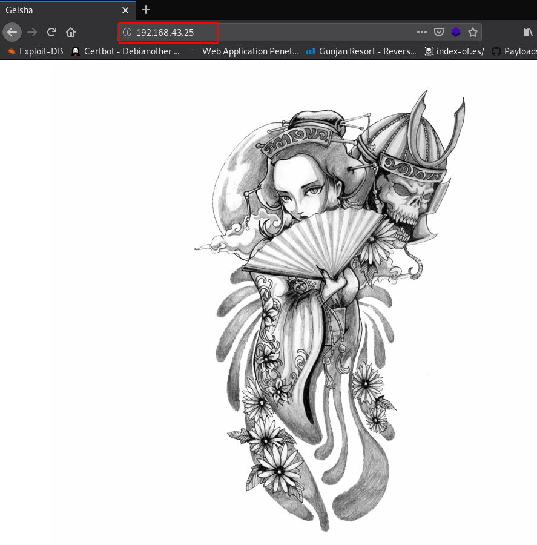
Task: Click the Geisha and samurai artwork image
Action: click(x=329, y=311)
